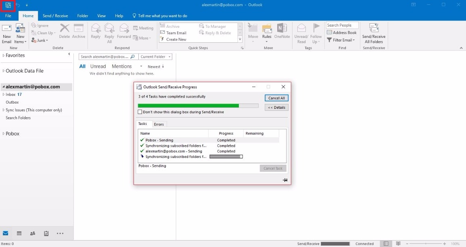Show All messages filter
Image resolution: width=466 pixels, height=247 pixels.
coord(82,66)
